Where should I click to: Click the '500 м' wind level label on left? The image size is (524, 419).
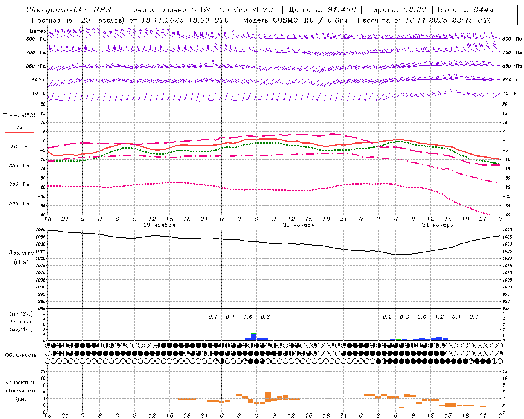[39, 80]
